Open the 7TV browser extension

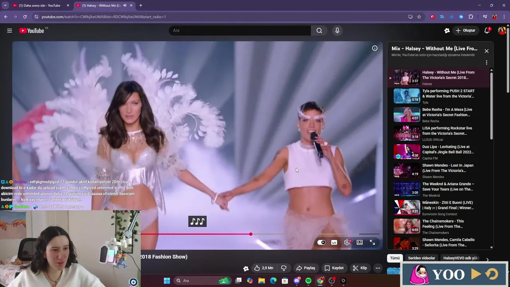(x=442, y=17)
